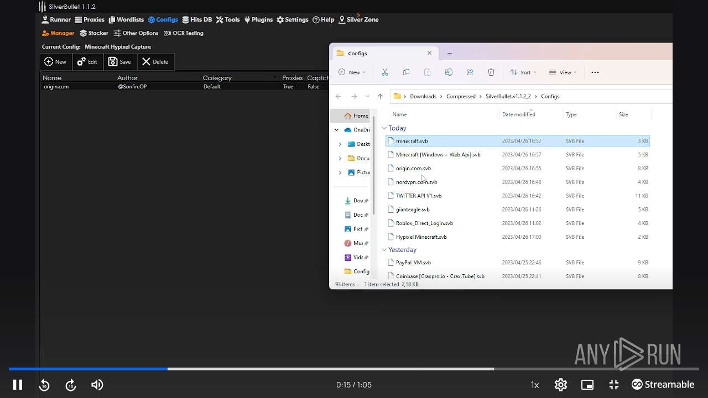Open video quality settings gear
Image resolution: width=708 pixels, height=398 pixels.
coord(561,385)
